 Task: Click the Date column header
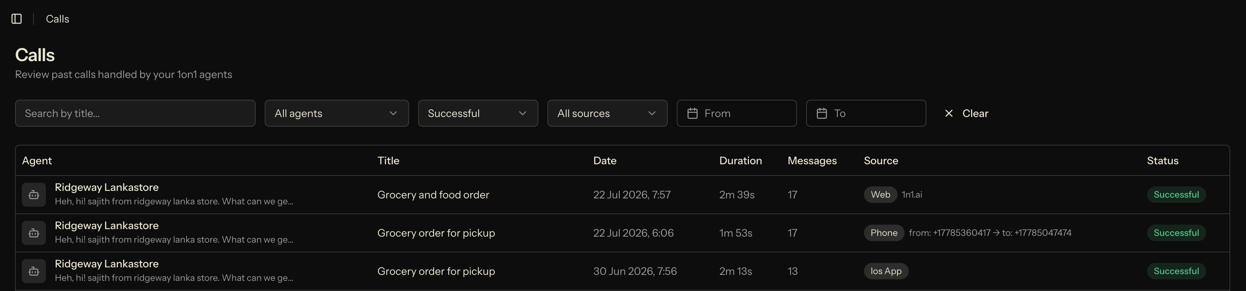point(605,161)
